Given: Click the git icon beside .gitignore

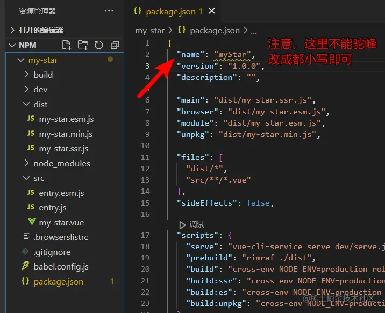Looking at the screenshot, I should [25, 251].
